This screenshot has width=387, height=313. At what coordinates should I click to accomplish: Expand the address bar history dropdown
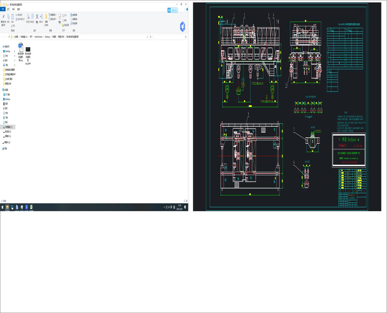click(147, 37)
